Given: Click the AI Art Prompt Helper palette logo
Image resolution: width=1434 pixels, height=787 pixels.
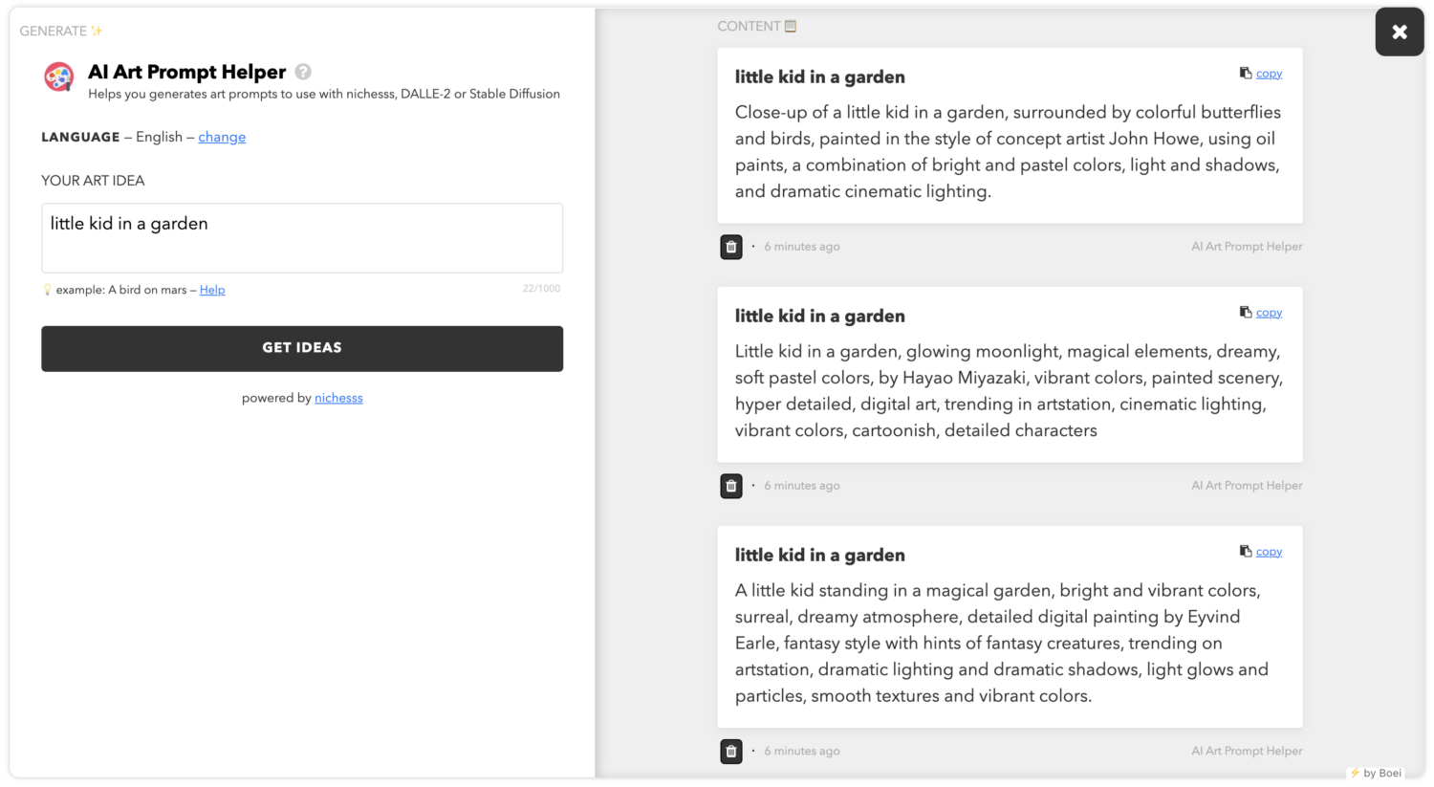Looking at the screenshot, I should click(x=58, y=77).
